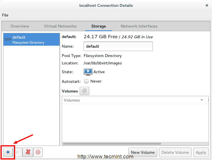212x160 pixels.
Task: Click the Delete Pool circle icon
Action: [x=38, y=152]
